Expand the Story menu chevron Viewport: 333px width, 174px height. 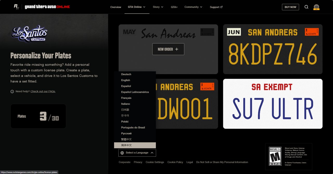[x=162, y=7]
